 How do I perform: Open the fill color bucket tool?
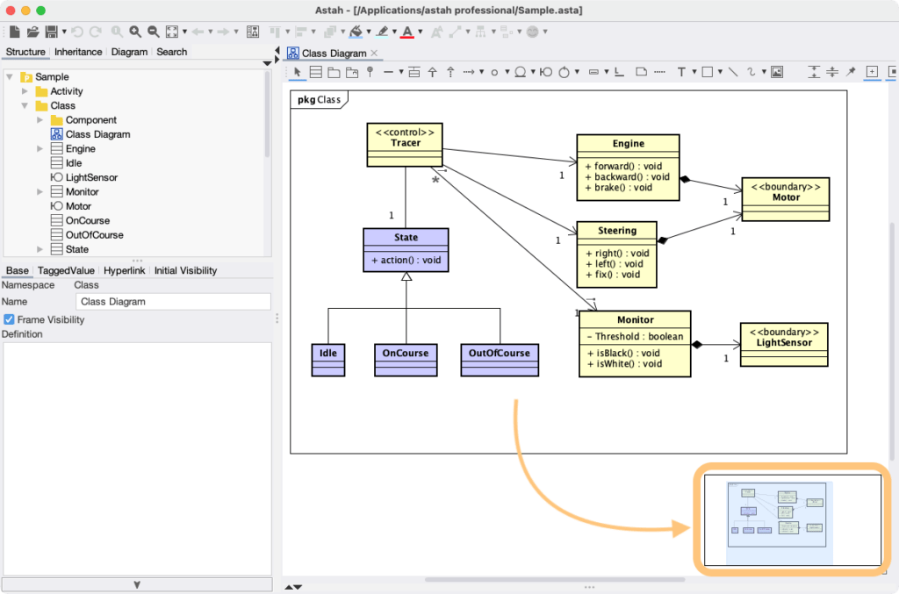click(356, 32)
